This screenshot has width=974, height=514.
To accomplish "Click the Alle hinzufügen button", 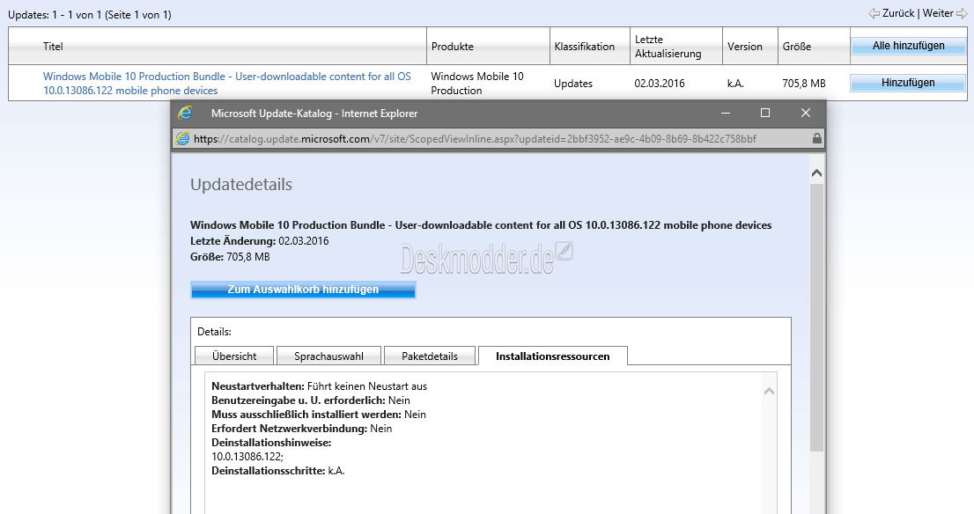I will pyautogui.click(x=908, y=46).
